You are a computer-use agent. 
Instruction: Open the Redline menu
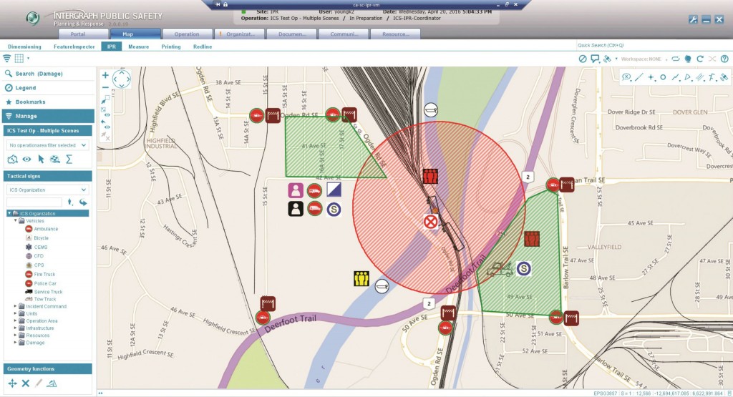(x=203, y=46)
